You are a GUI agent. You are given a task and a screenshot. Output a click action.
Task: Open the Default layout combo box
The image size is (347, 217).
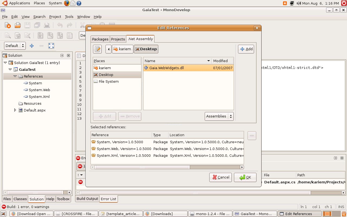(15, 46)
